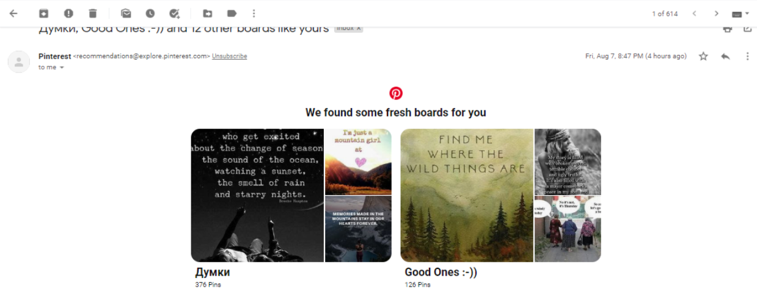Add email to Tasks
The width and height of the screenshot is (757, 297).
(175, 13)
